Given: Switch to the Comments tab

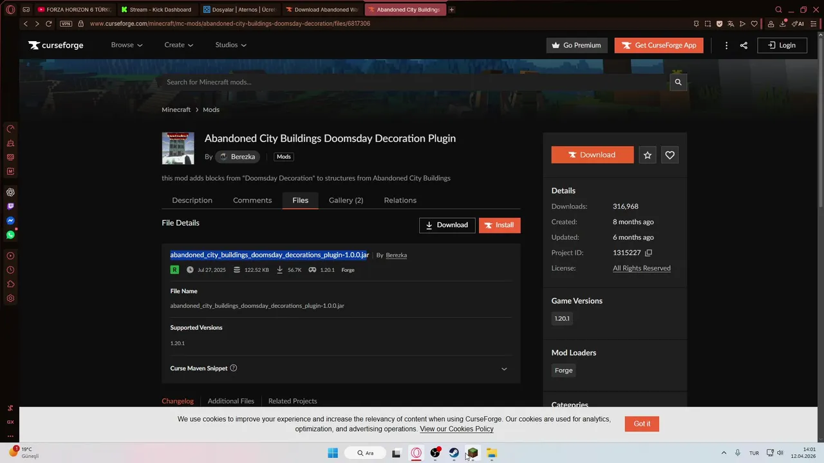Looking at the screenshot, I should coord(252,200).
